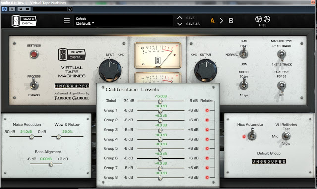Screen dimensions: 317x189
Task: Flip the Process/Bypass toggle switch
Action: 34,84
